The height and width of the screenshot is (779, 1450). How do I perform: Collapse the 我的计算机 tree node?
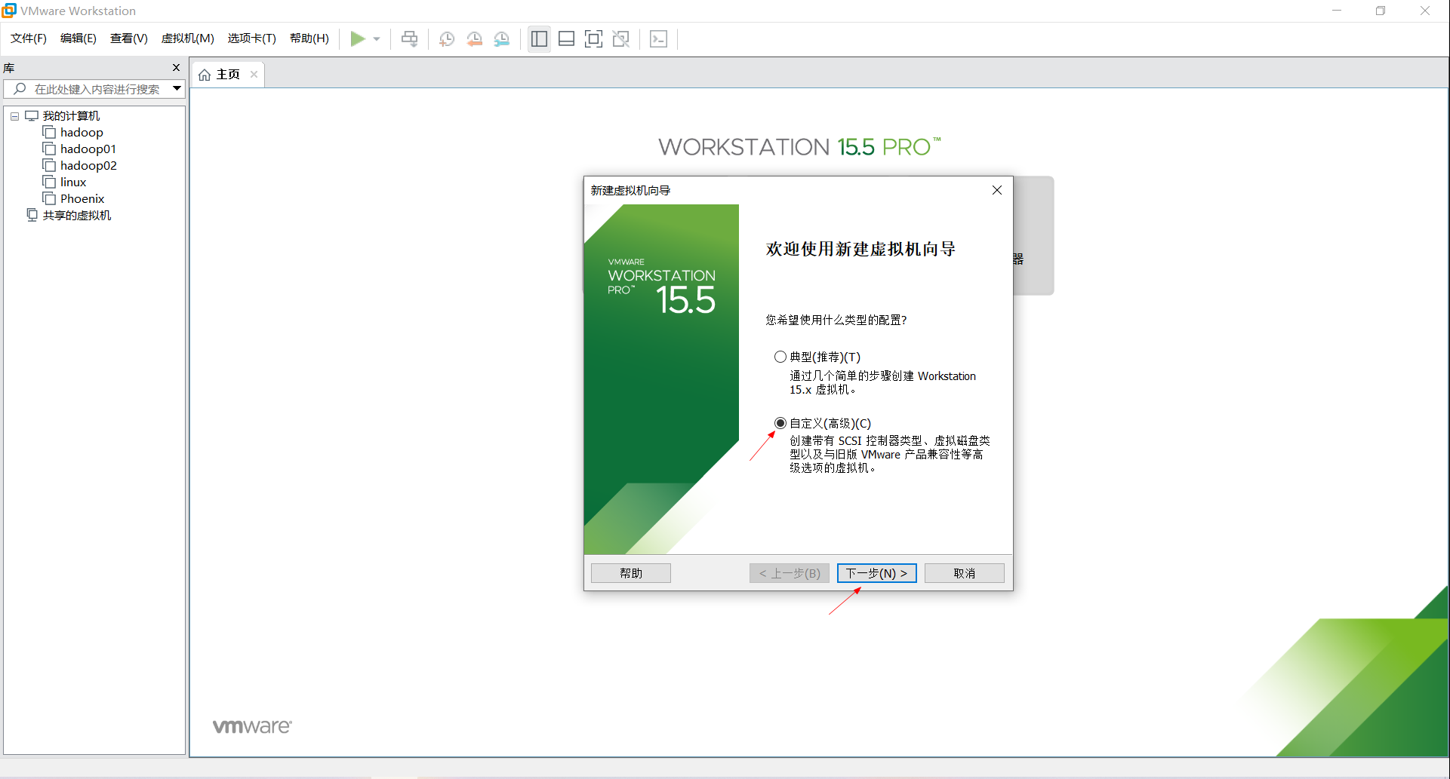tap(14, 116)
